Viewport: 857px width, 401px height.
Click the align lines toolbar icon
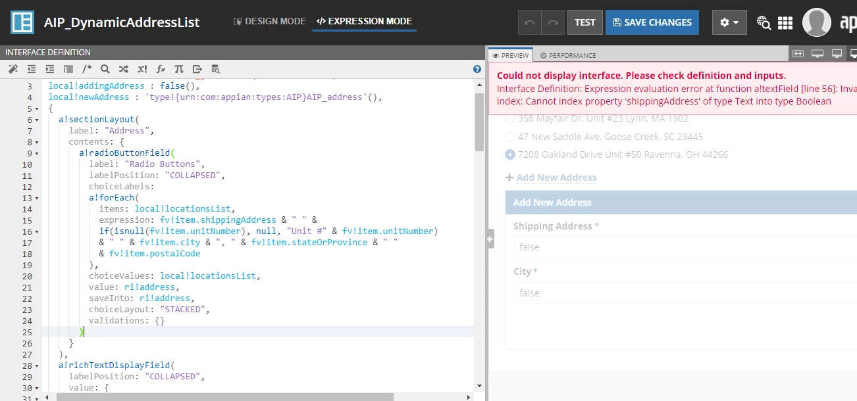(x=68, y=69)
